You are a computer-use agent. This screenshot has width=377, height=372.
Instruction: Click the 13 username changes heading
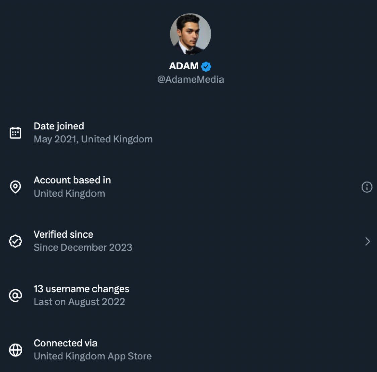pos(81,289)
